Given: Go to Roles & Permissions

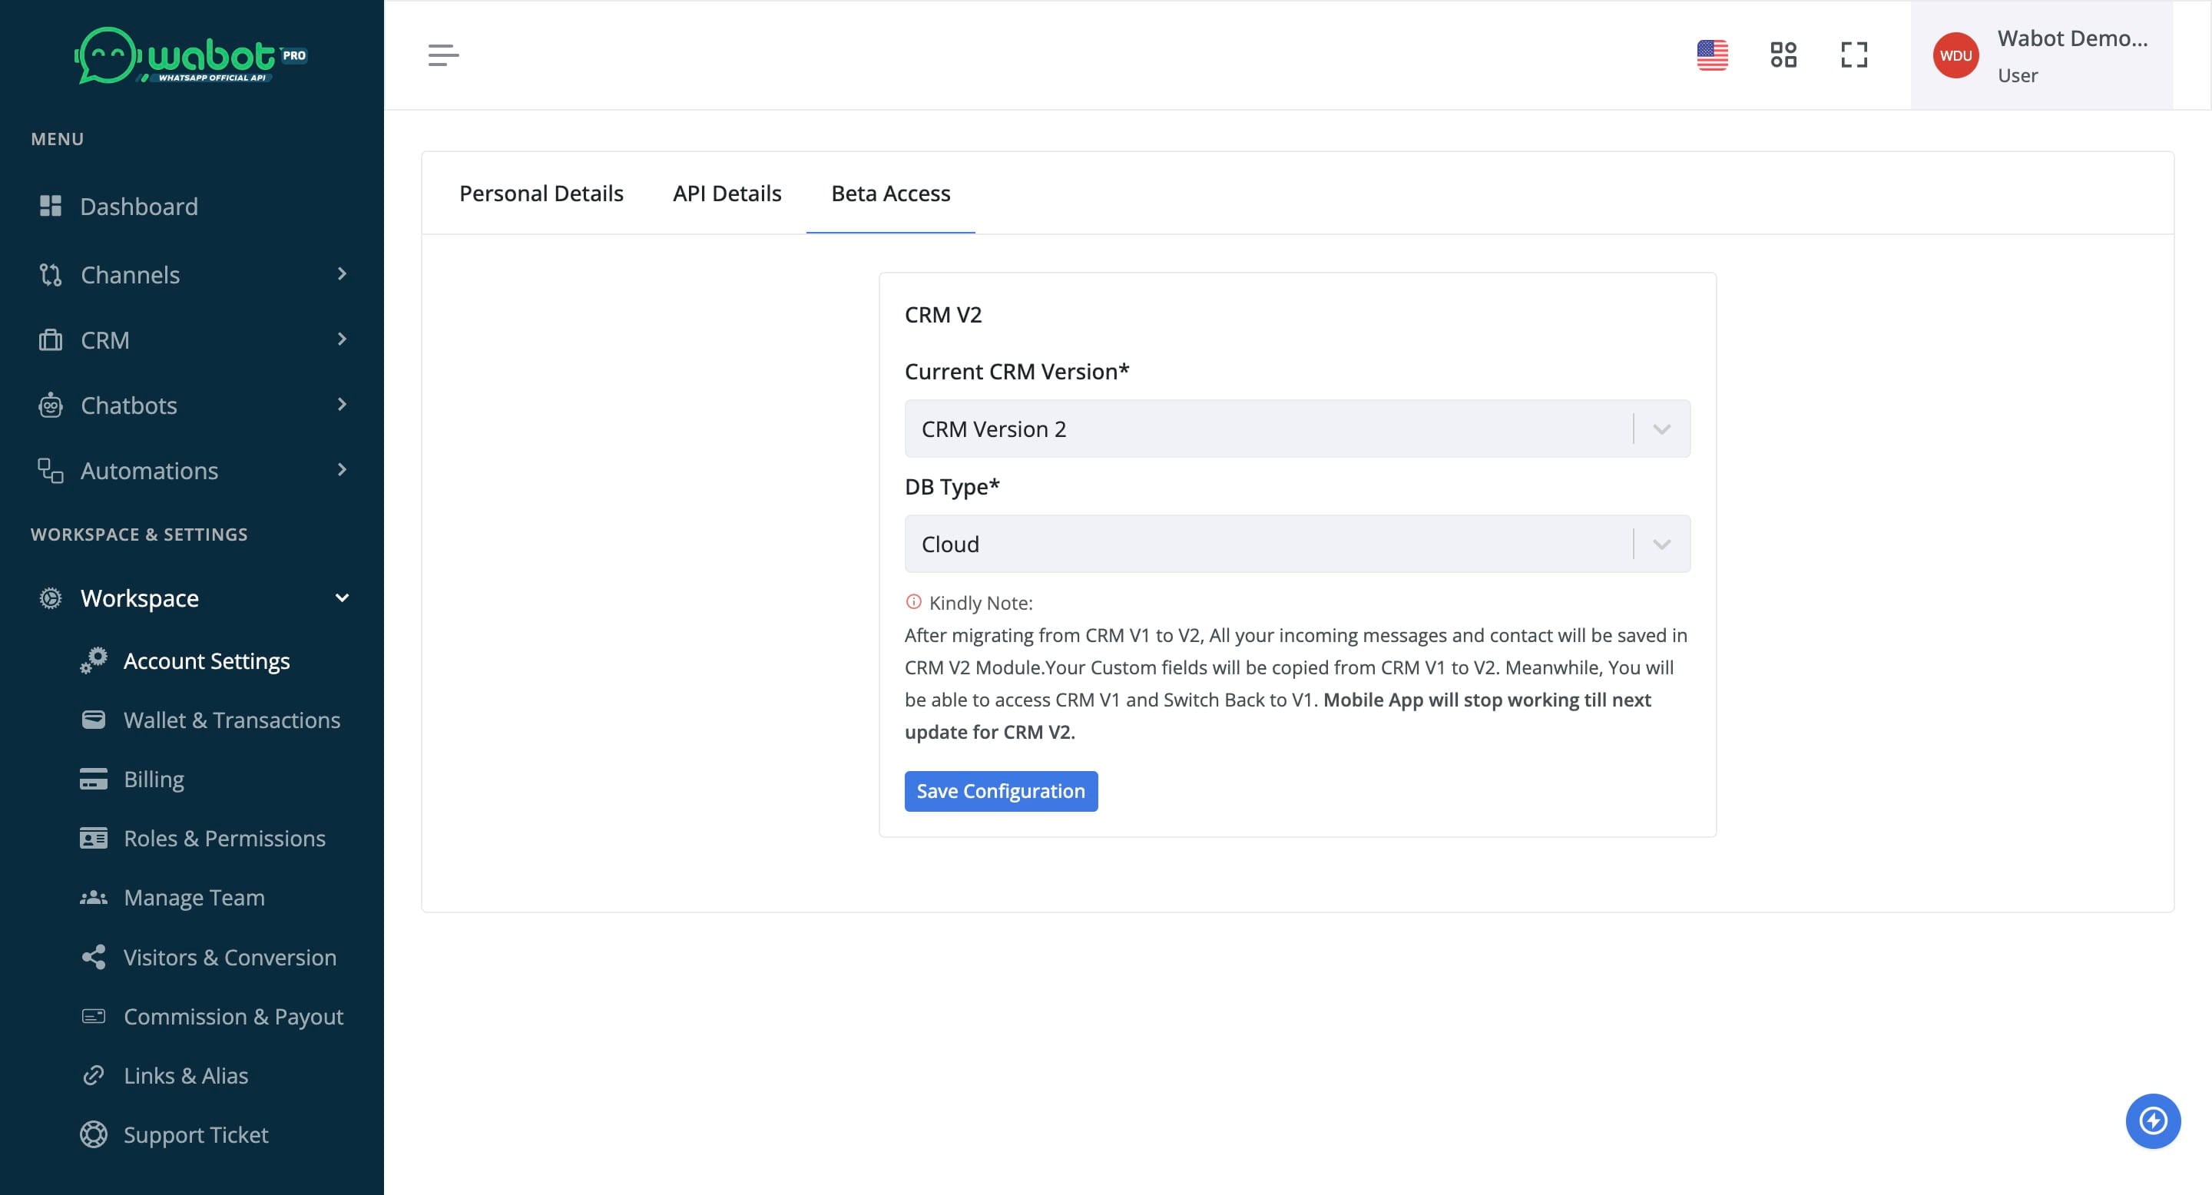Looking at the screenshot, I should coord(224,838).
